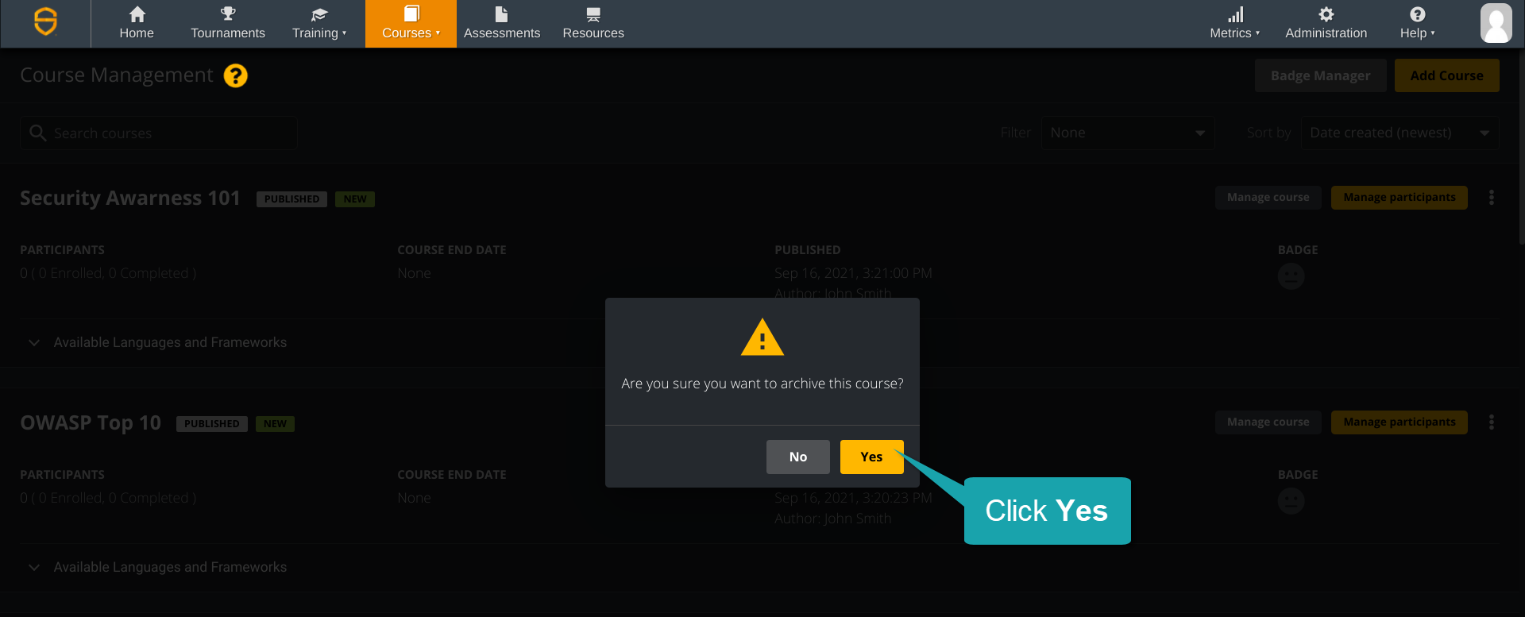Click the Course Management help question icon
The width and height of the screenshot is (1525, 617).
(235, 75)
